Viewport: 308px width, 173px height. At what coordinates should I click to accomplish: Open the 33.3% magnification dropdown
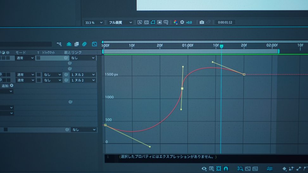tap(94, 22)
